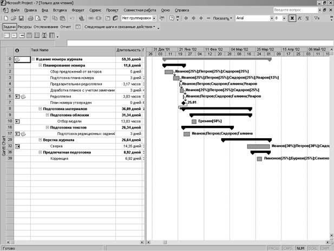Image resolution: width=334 pixels, height=251 pixels.
Task: Undo the last action
Action: 72,18
